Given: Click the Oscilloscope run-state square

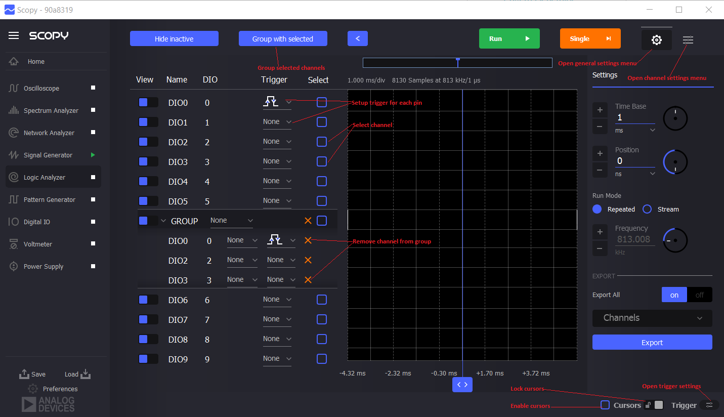Looking at the screenshot, I should [x=93, y=88].
